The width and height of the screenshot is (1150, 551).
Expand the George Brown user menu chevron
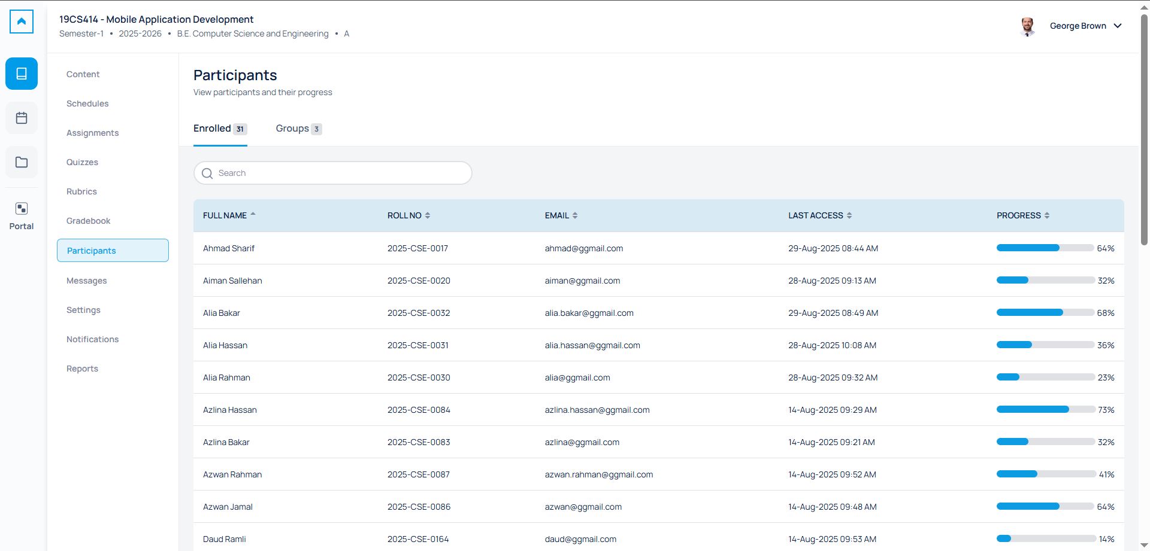1118,26
